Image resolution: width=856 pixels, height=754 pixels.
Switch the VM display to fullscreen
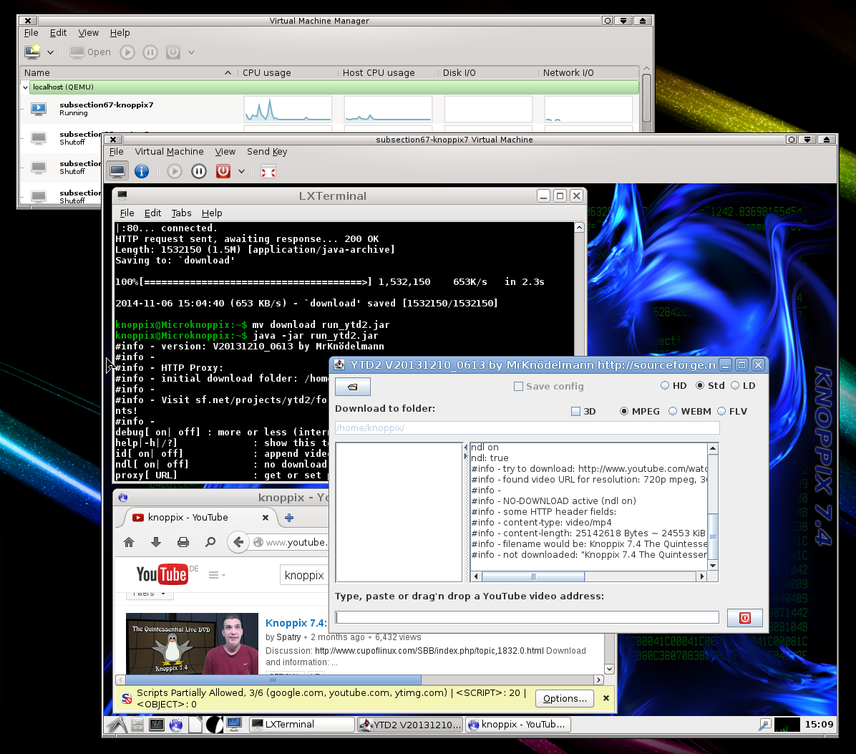[268, 171]
